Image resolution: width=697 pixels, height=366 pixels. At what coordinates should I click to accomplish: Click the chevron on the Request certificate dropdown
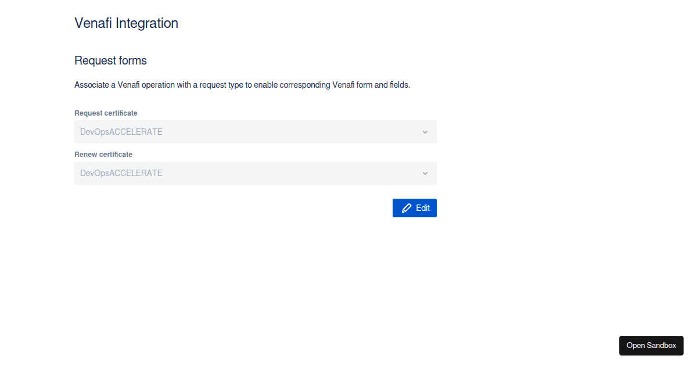[x=425, y=131]
